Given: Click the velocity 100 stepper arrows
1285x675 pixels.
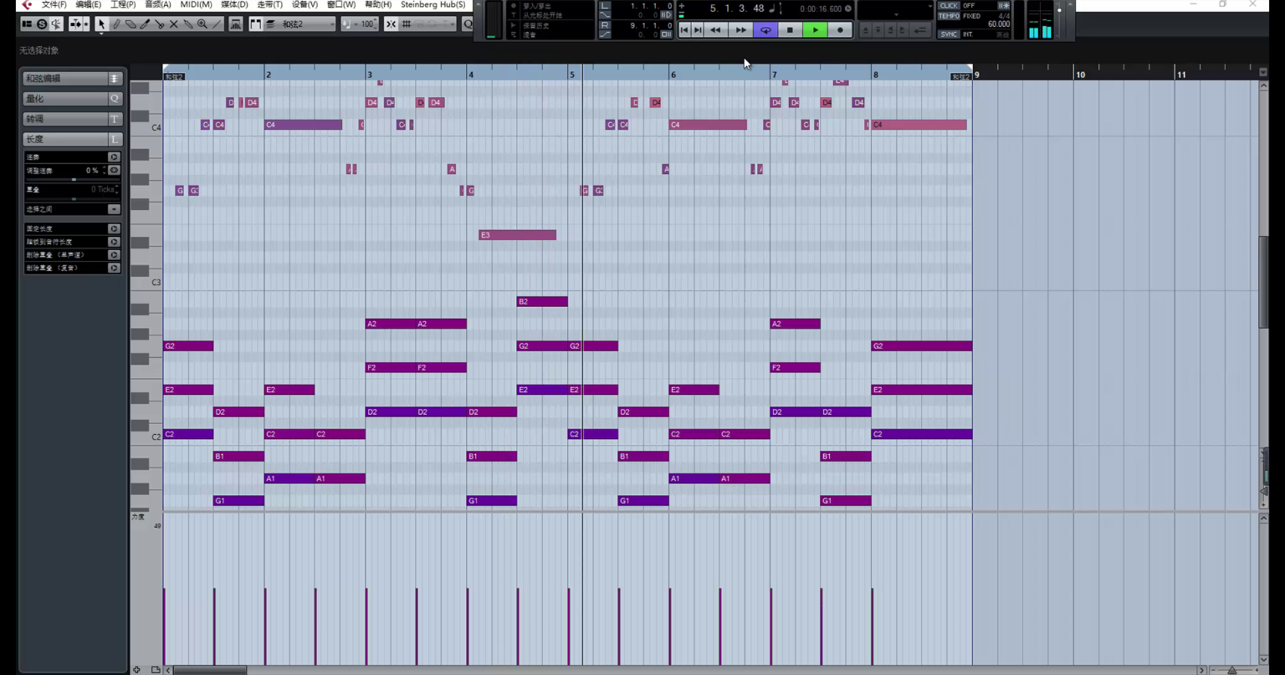Looking at the screenshot, I should pos(375,24).
